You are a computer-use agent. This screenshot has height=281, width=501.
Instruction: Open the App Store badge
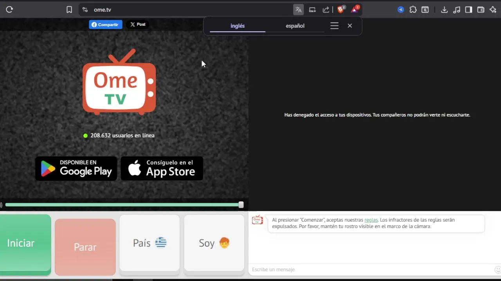(x=162, y=169)
